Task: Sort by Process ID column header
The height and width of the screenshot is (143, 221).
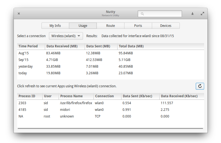Action: 30,96
